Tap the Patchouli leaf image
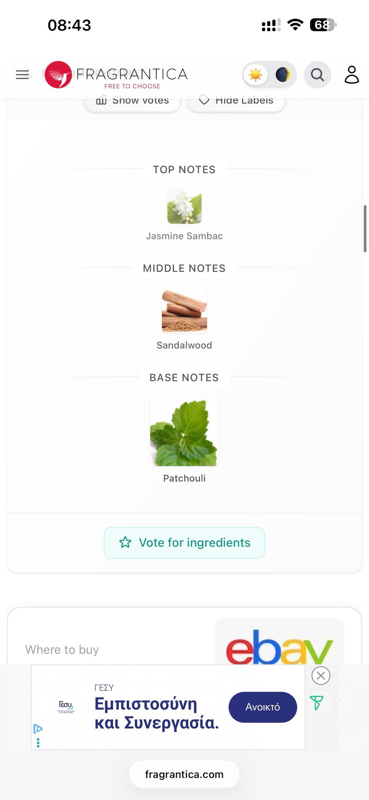Viewport: 369px width, 800px height. tap(184, 432)
